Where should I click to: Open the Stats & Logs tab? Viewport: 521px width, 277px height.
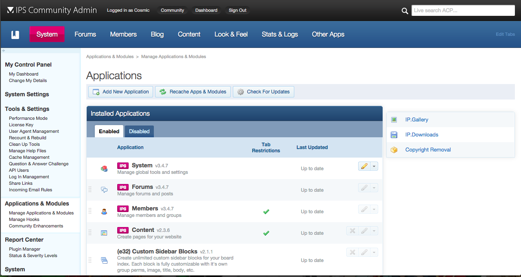click(280, 35)
